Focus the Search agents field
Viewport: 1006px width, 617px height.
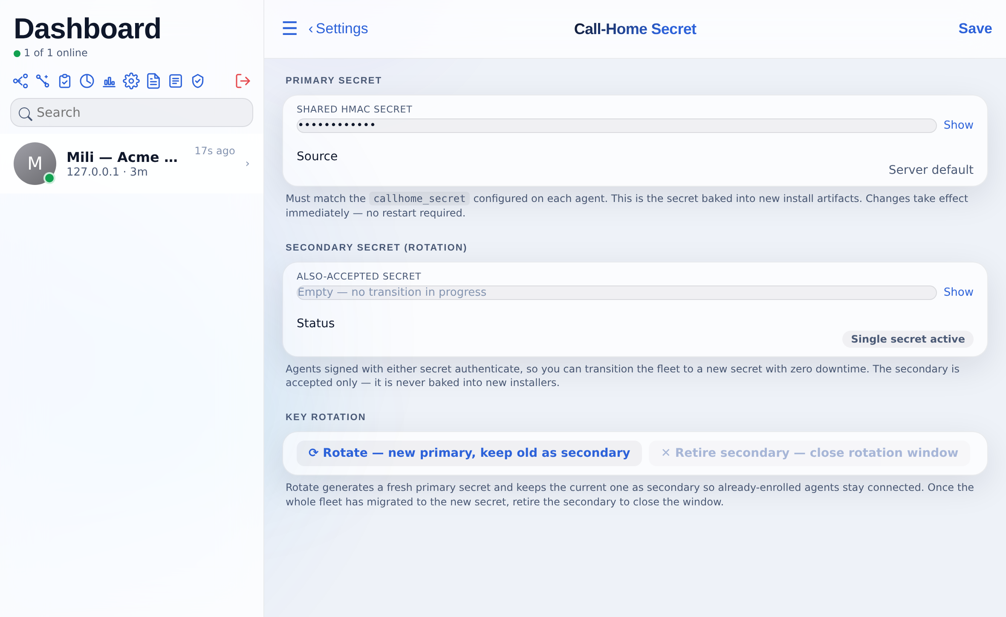pyautogui.click(x=132, y=112)
